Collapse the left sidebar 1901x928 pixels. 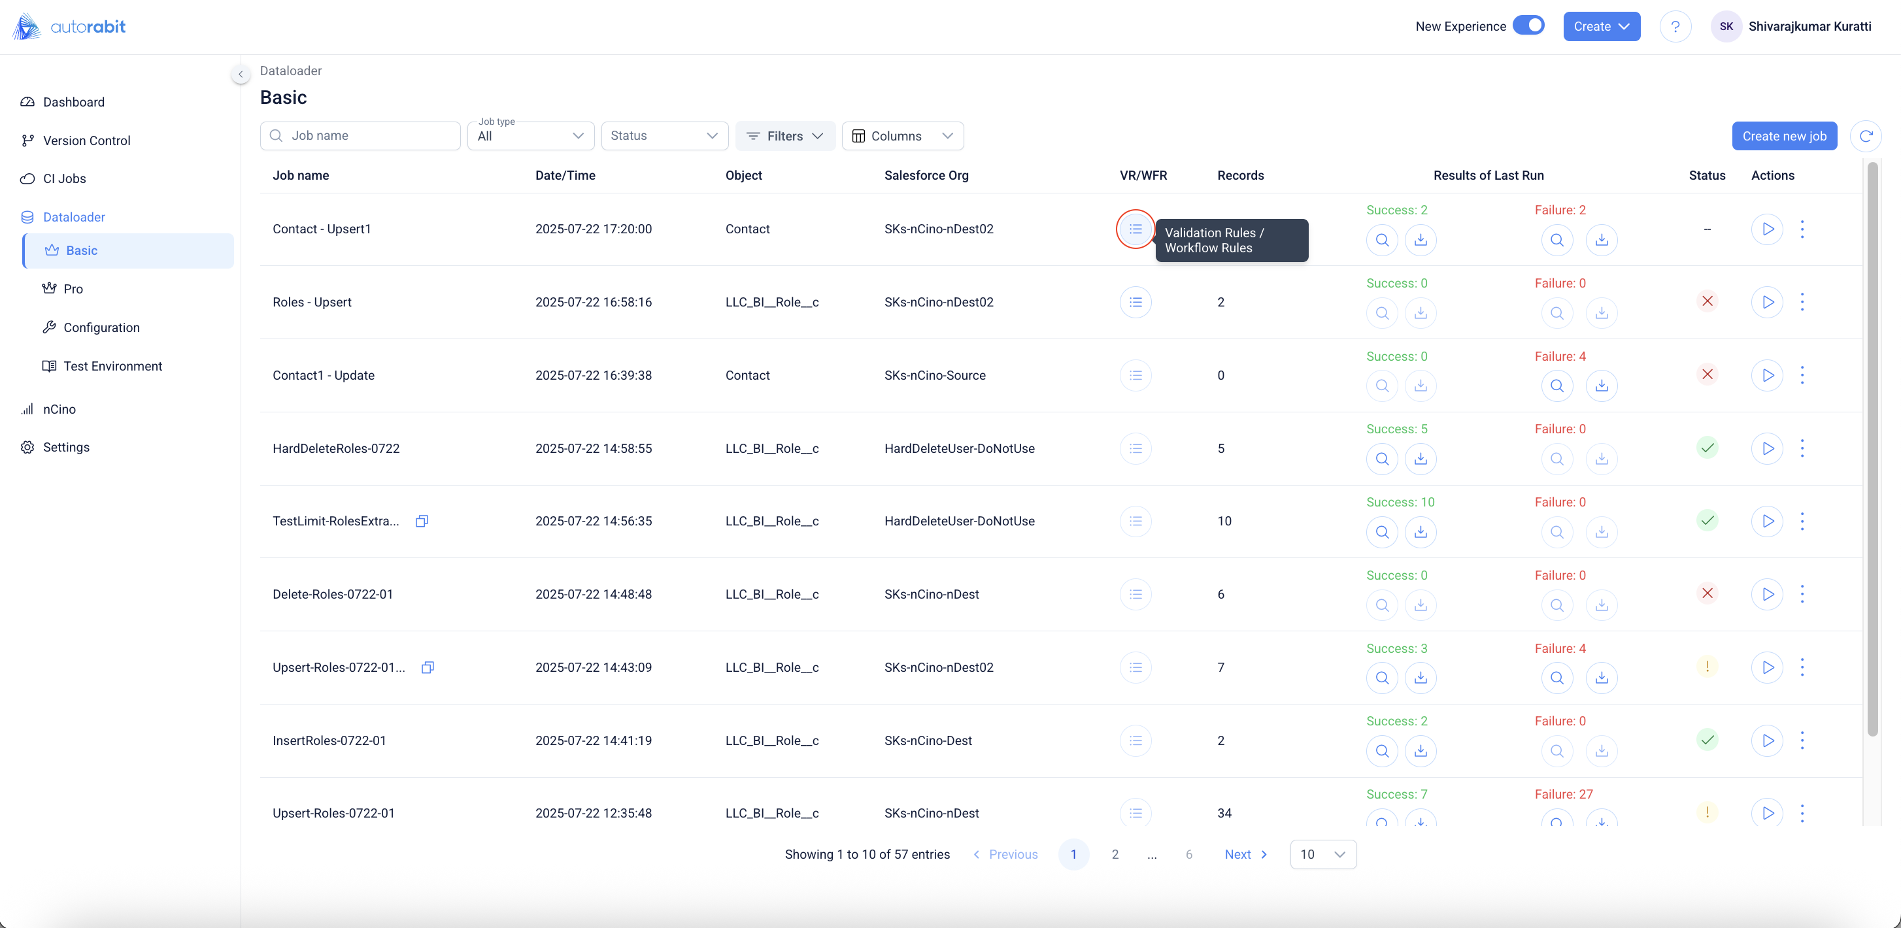[x=240, y=74]
